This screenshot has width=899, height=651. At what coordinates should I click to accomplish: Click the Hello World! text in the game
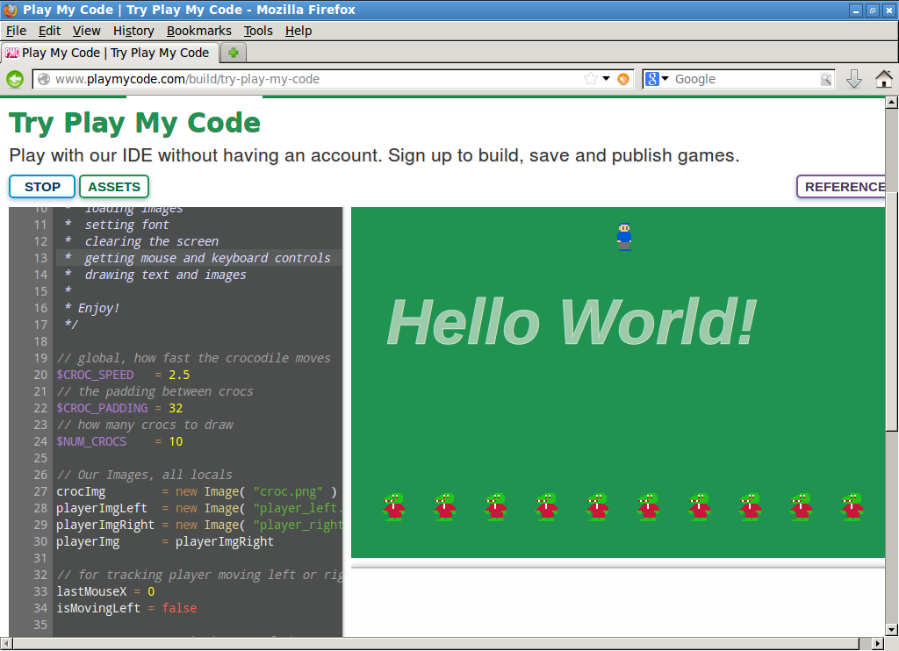click(x=572, y=322)
